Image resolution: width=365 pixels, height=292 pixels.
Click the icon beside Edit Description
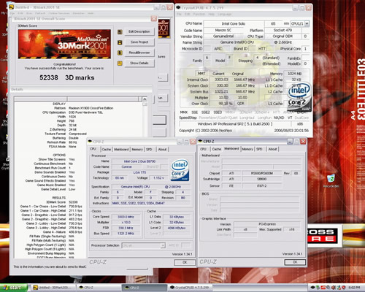(x=120, y=31)
